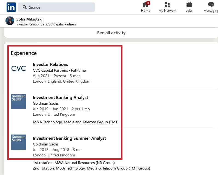Click 'Aug 2021 – Present · 3 mos' dates
Viewport: 218px width, 175px height.
coord(56,76)
